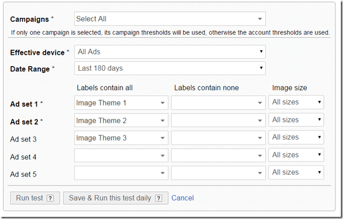Open Ad set 3 Image Theme 3 dropdown
Image resolution: width=343 pixels, height=219 pixels.
click(121, 138)
